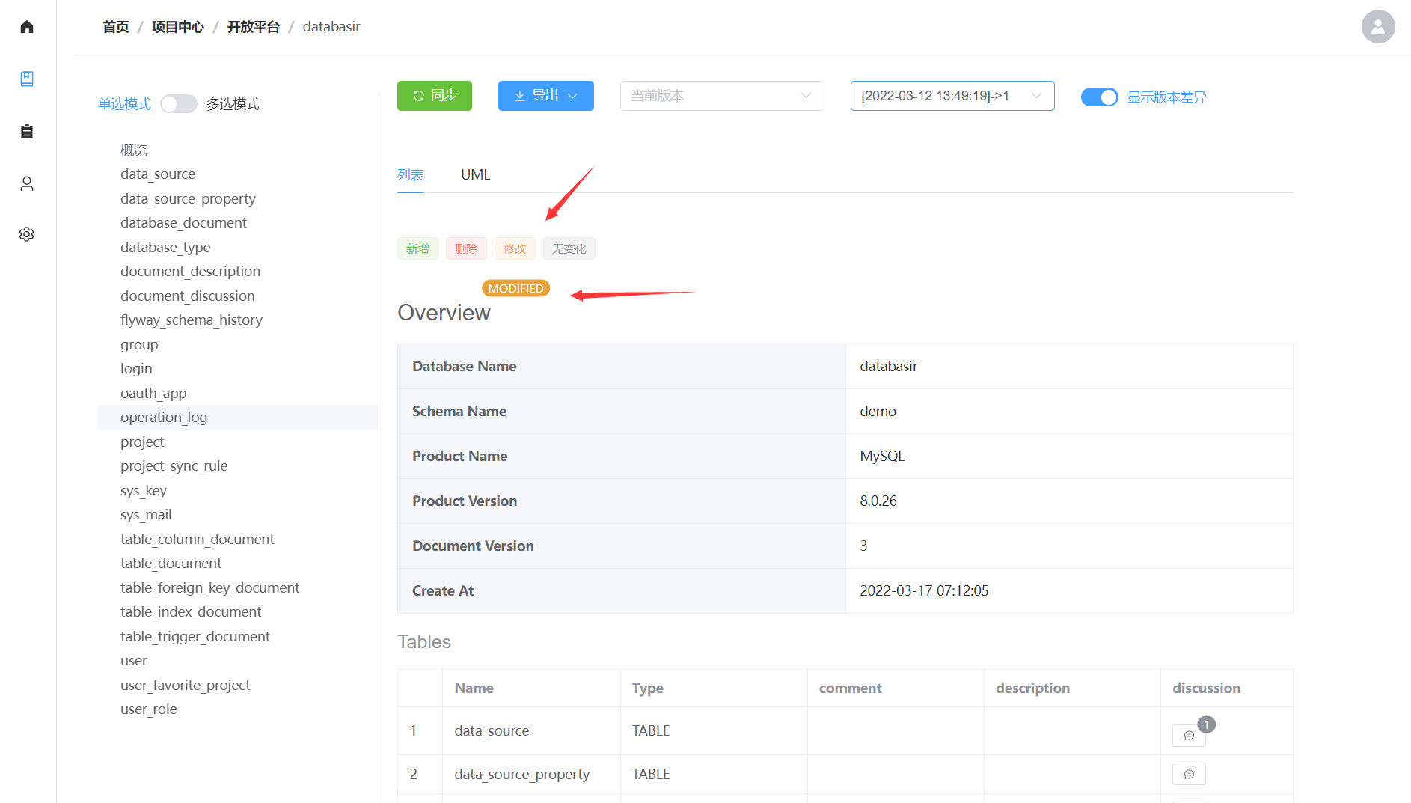Click the green 同步 sync button

(434, 96)
